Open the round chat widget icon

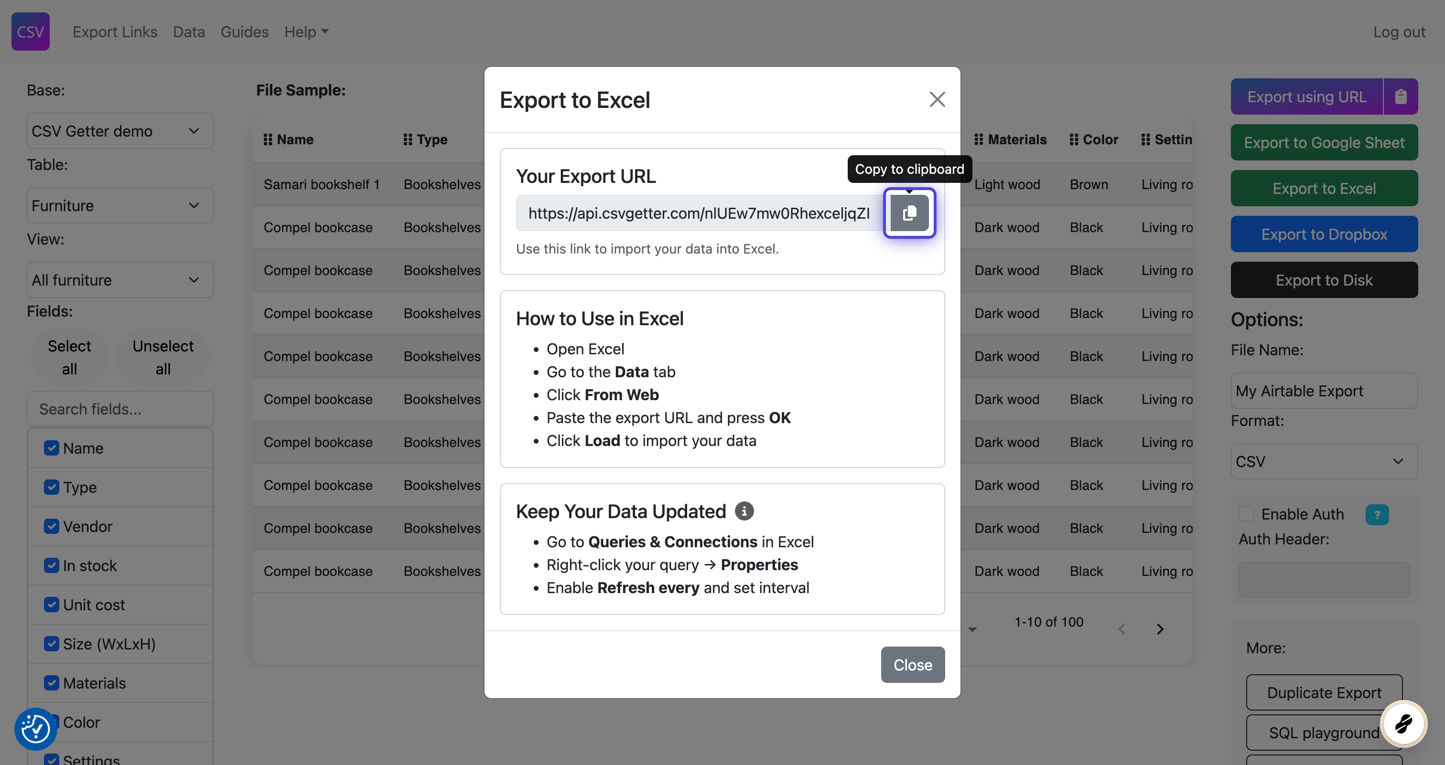1403,723
